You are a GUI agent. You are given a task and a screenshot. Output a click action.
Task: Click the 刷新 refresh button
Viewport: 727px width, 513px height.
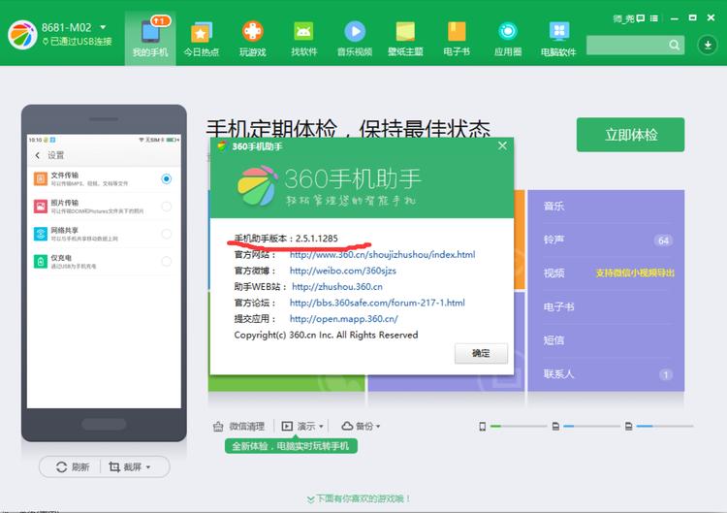point(73,466)
